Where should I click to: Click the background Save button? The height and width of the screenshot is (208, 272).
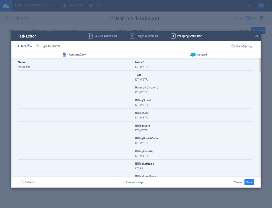tap(258, 30)
